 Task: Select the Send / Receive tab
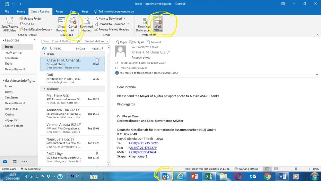click(x=40, y=12)
